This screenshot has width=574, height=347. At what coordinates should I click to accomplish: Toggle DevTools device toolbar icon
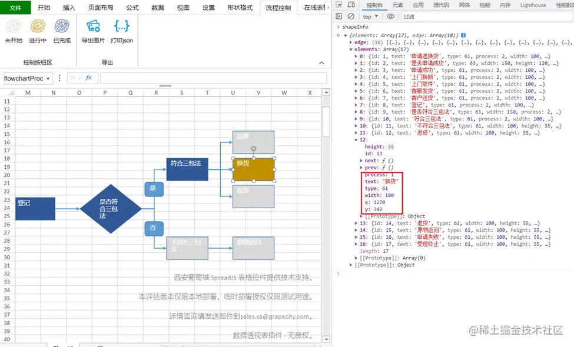(x=351, y=5)
